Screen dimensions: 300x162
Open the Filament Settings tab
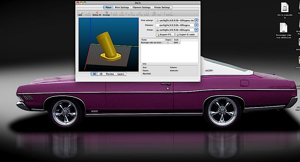(141, 7)
